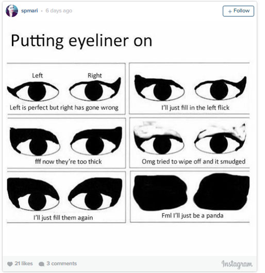Click the 'fff now they're too thick' panel

[x=66, y=143]
